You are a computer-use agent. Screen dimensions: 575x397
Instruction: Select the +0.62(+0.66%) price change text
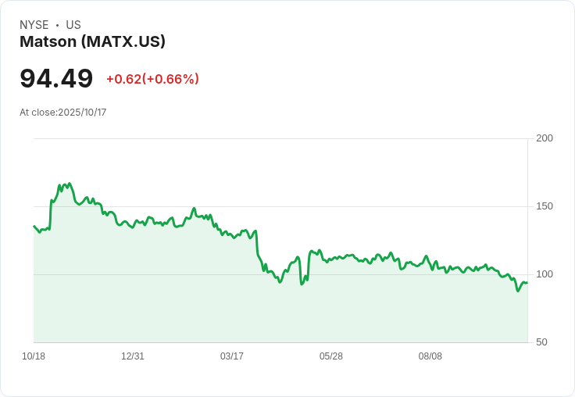[152, 79]
